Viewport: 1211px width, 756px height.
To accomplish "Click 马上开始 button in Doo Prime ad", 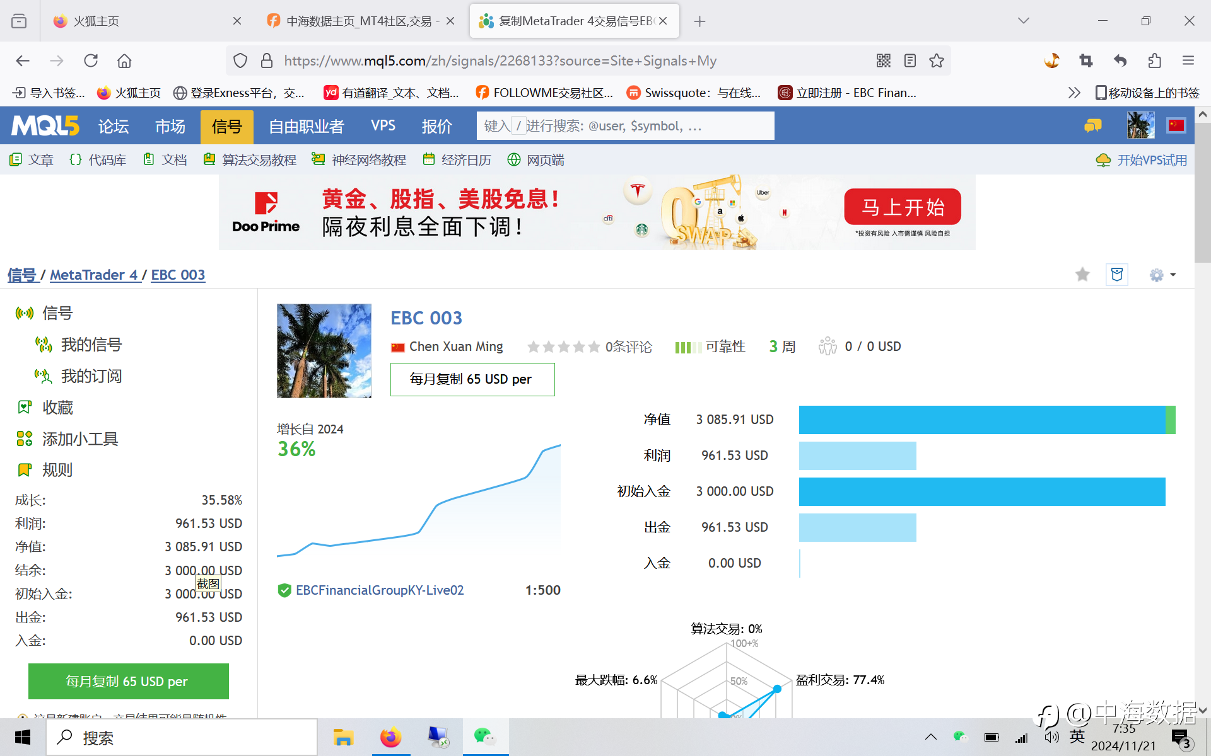I will pos(903,207).
